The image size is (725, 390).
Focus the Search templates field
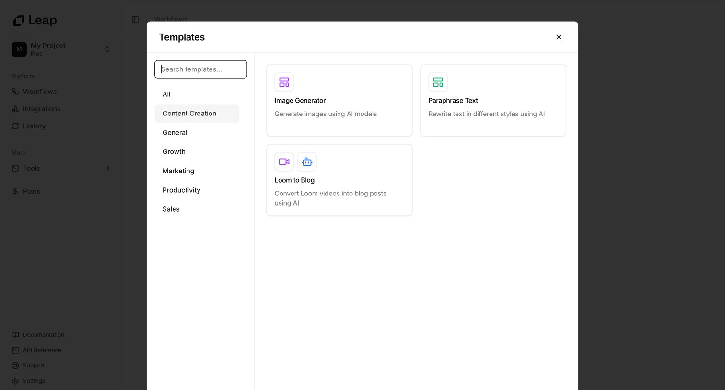point(201,69)
